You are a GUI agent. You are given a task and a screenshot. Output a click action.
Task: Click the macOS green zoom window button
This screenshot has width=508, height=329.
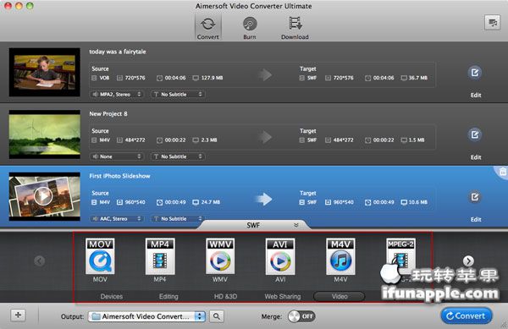click(30, 6)
